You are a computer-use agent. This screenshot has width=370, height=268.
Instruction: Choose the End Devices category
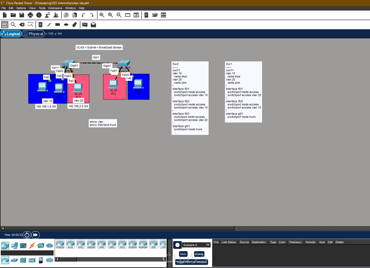(14, 245)
